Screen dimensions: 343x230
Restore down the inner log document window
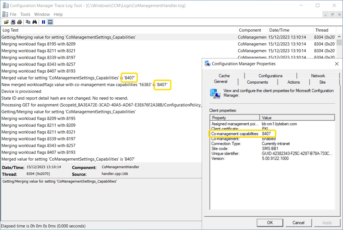pyautogui.click(x=332, y=14)
